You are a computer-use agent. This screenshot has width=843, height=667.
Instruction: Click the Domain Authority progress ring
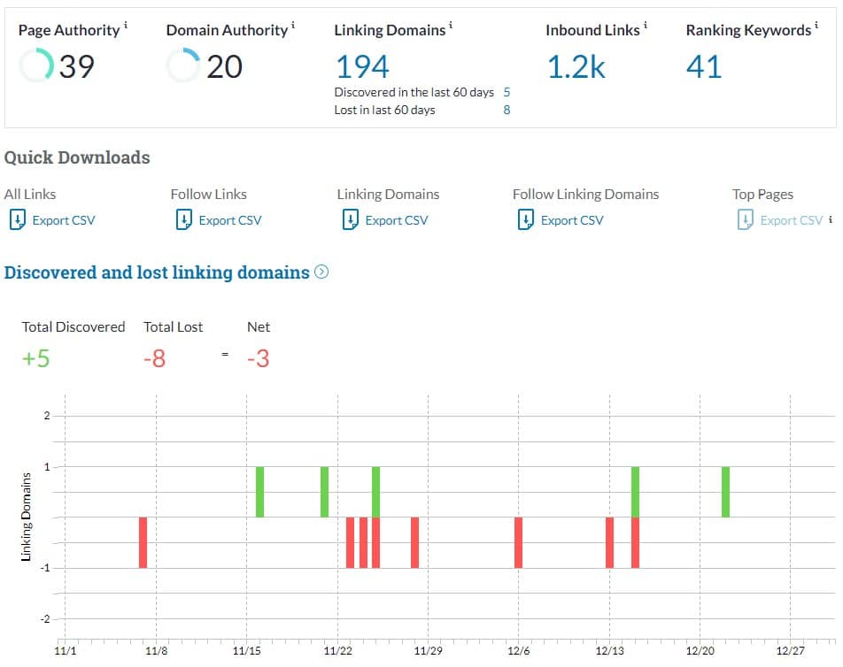(x=183, y=65)
